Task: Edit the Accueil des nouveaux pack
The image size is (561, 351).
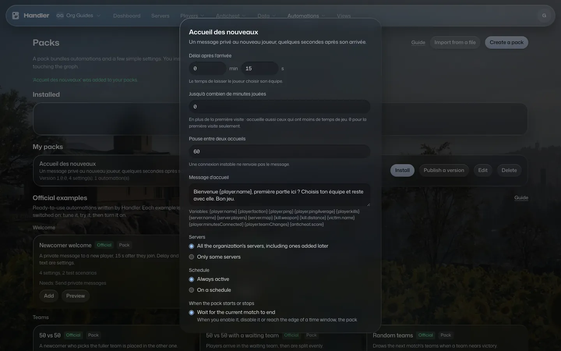Action: (x=483, y=170)
